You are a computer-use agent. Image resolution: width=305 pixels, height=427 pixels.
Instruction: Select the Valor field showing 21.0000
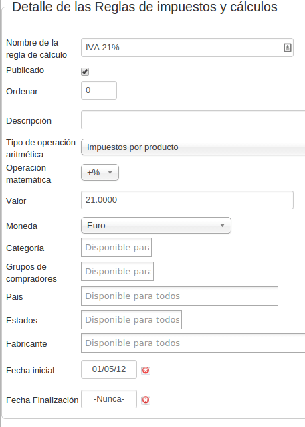tap(187, 200)
